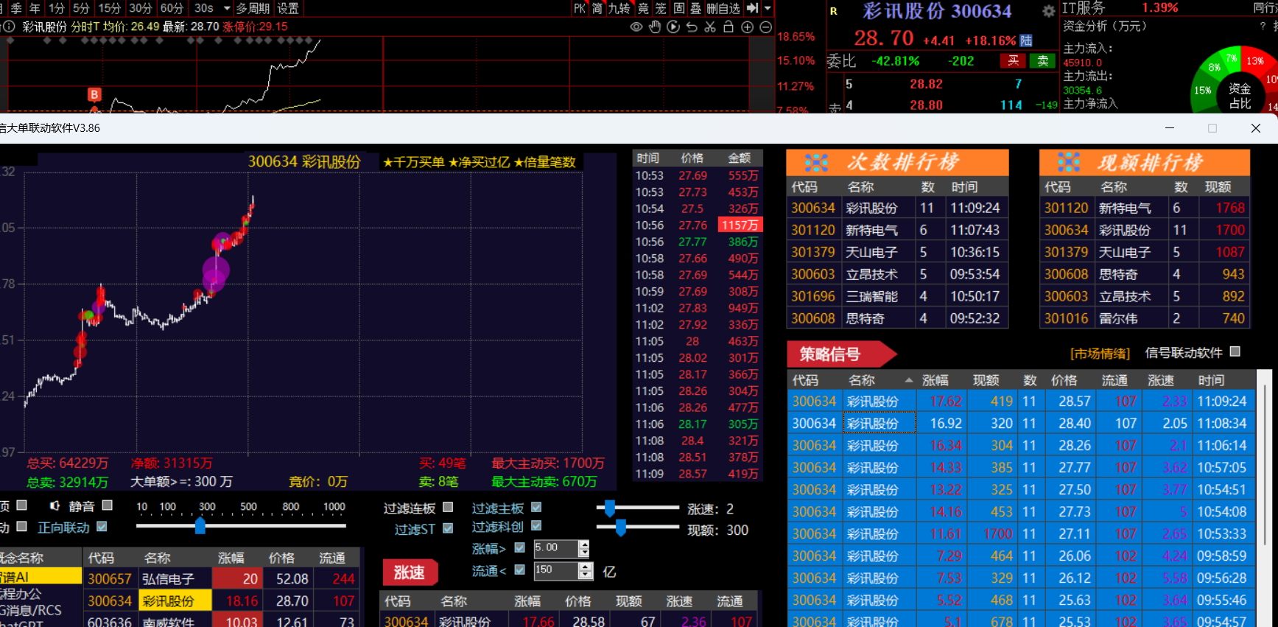Click the minus zoom-out icon above the chart
1278x627 pixels.
(766, 27)
